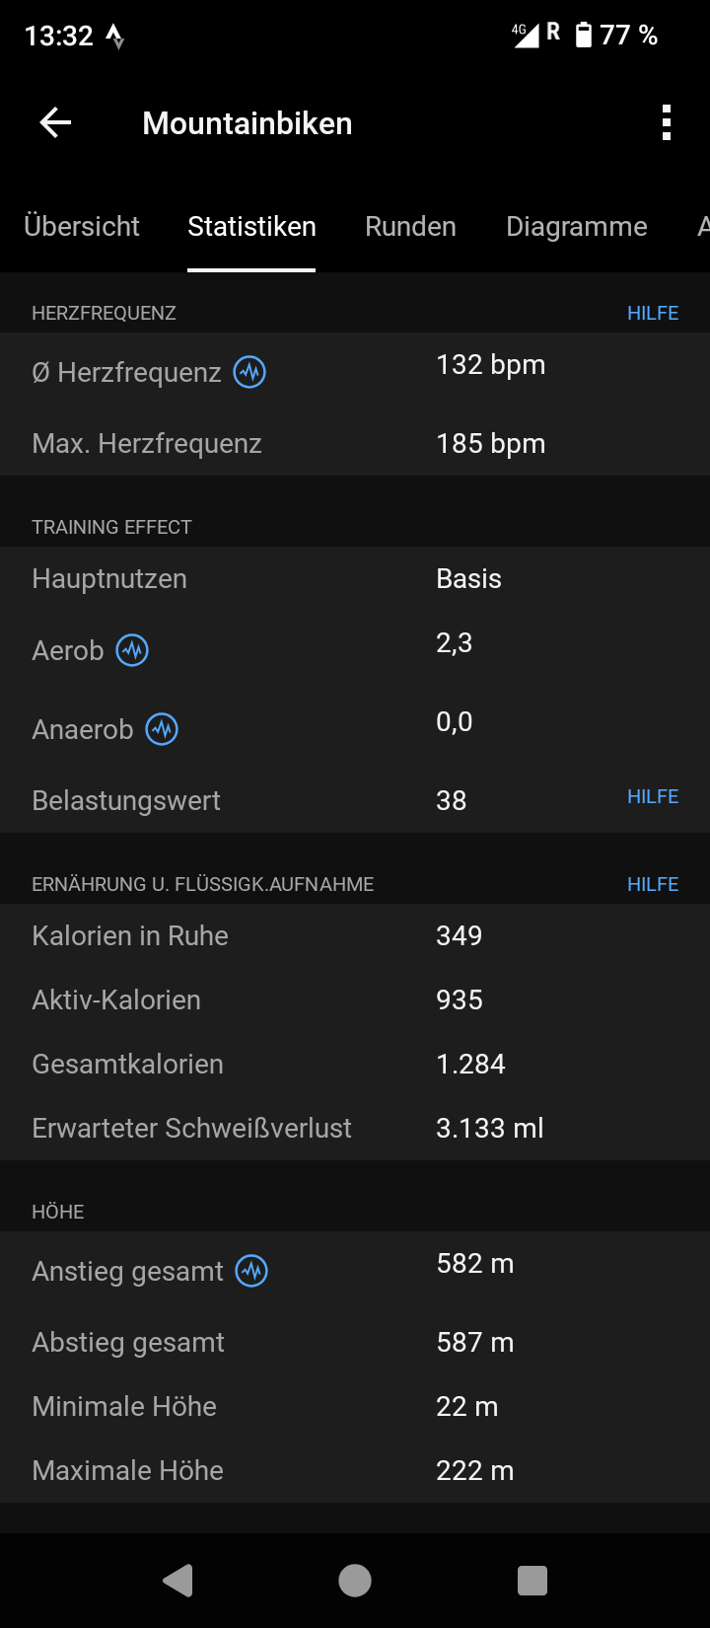
Task: Select the Statistiken tab
Action: (251, 227)
